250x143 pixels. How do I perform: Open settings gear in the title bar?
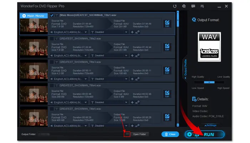184,6
